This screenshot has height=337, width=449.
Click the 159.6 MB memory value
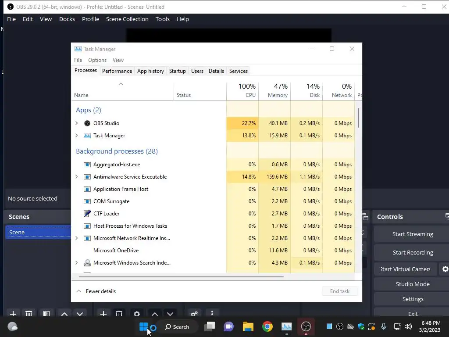[277, 177]
